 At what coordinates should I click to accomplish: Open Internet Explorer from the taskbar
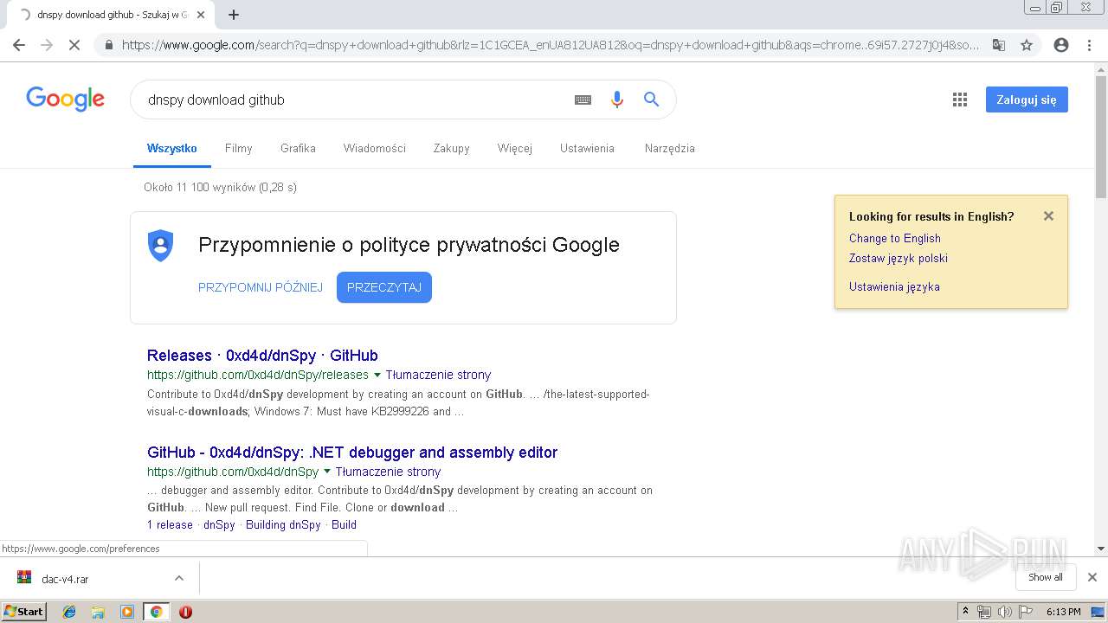coord(69,612)
